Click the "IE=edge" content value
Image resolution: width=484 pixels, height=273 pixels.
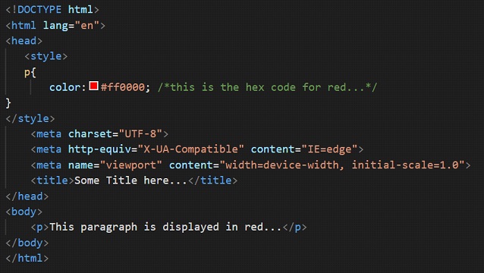pos(329,149)
